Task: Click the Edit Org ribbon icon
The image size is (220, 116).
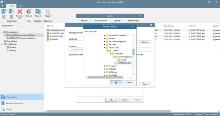Action: pyautogui.click(x=11, y=12)
